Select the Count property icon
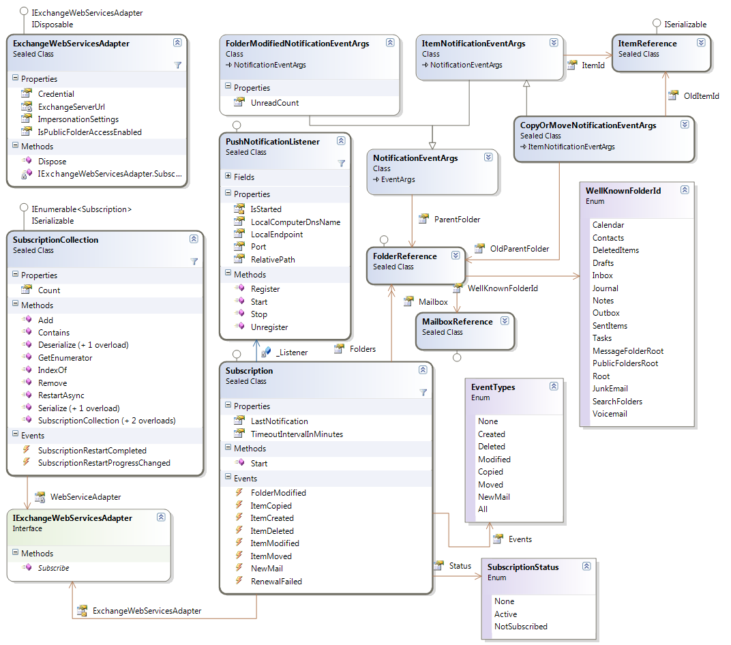The width and height of the screenshot is (731, 645). click(x=27, y=290)
